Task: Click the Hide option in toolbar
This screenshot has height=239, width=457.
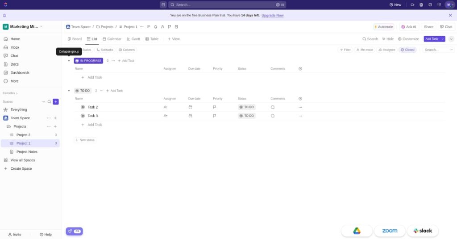Action: (388, 39)
